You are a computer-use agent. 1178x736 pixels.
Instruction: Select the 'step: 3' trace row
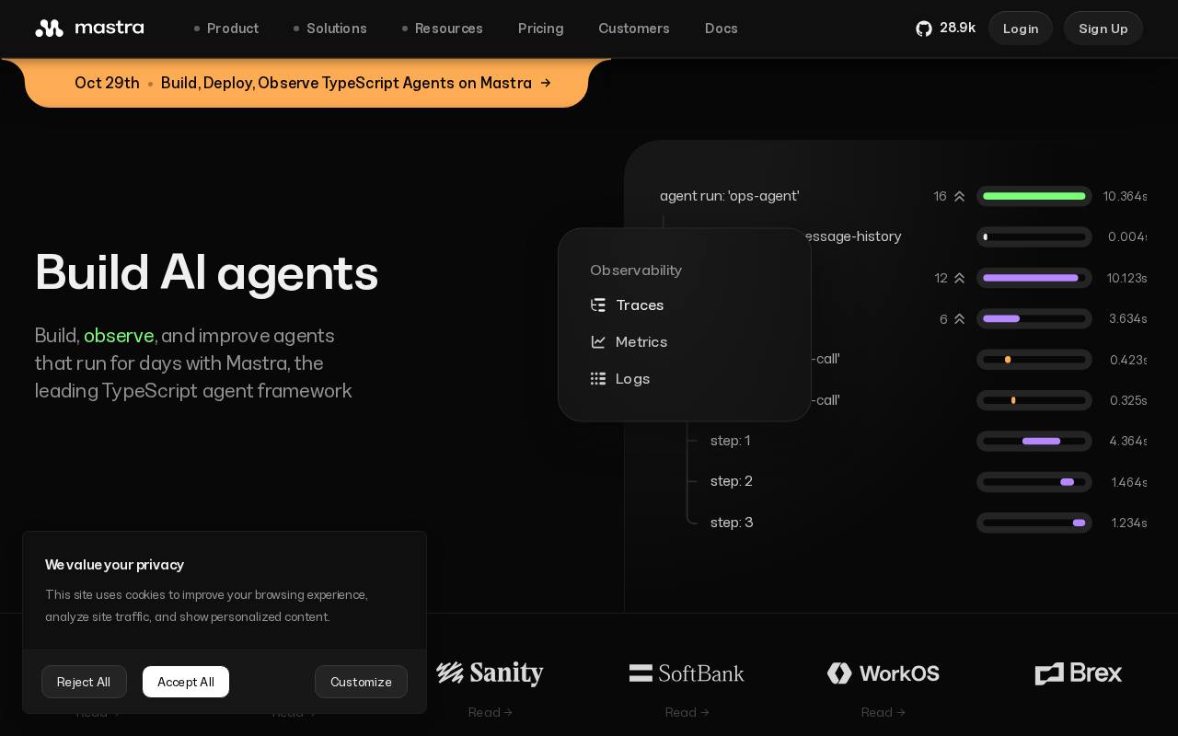click(x=732, y=523)
